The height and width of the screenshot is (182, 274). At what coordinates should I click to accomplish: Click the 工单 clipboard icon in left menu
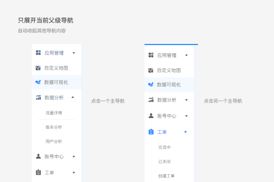(x=38, y=172)
